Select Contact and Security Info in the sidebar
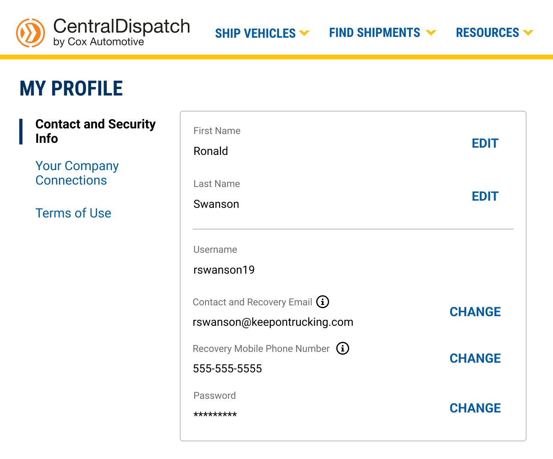Image resolution: width=553 pixels, height=459 pixels. click(x=96, y=131)
